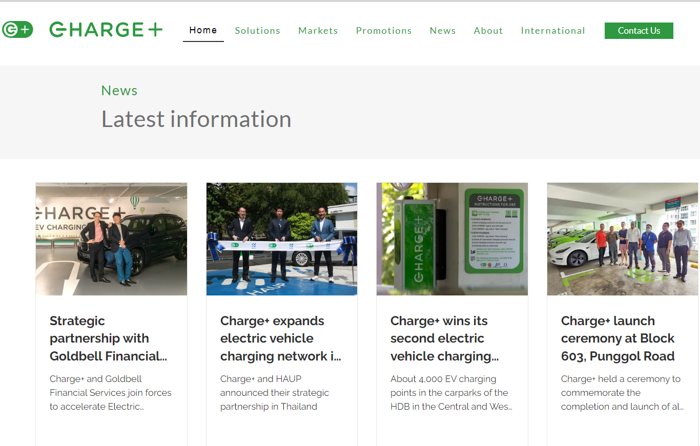
Task: Open the Charge+ wins its second headline
Action: click(444, 338)
